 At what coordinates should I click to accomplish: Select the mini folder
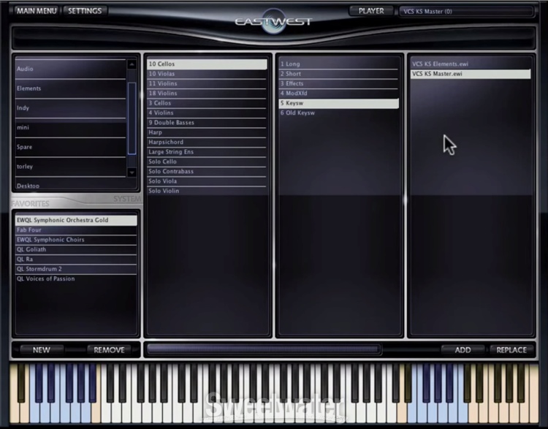click(70, 128)
